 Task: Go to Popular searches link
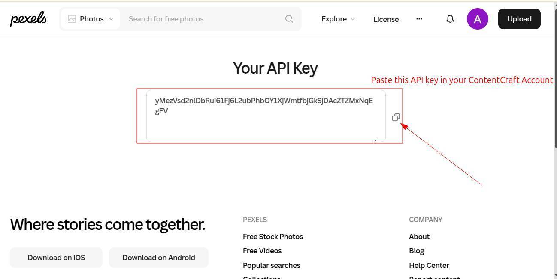(x=272, y=265)
